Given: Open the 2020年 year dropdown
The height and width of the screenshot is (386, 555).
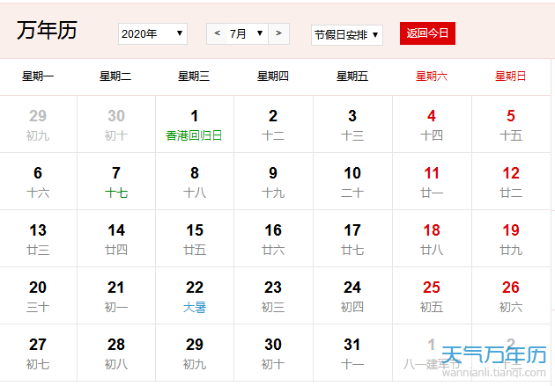Looking at the screenshot, I should click(152, 33).
